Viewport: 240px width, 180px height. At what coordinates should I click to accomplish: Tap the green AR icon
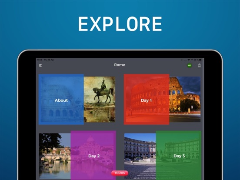tap(190, 66)
